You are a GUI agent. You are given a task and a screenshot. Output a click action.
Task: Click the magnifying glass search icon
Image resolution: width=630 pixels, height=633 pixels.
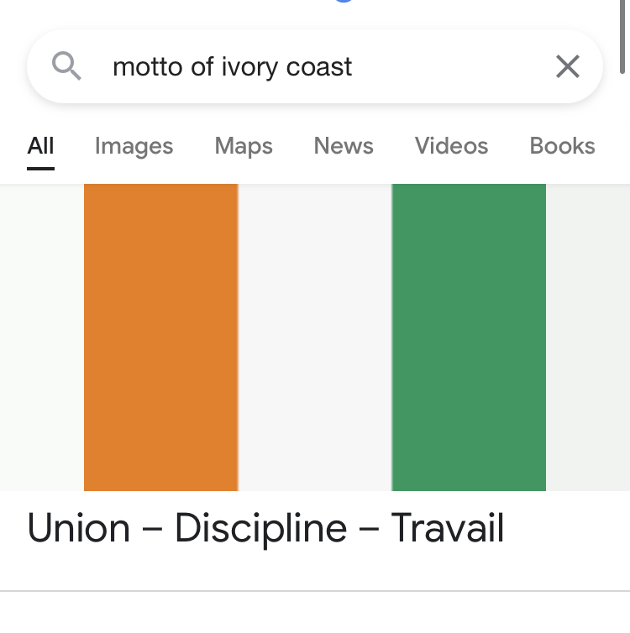[66, 65]
